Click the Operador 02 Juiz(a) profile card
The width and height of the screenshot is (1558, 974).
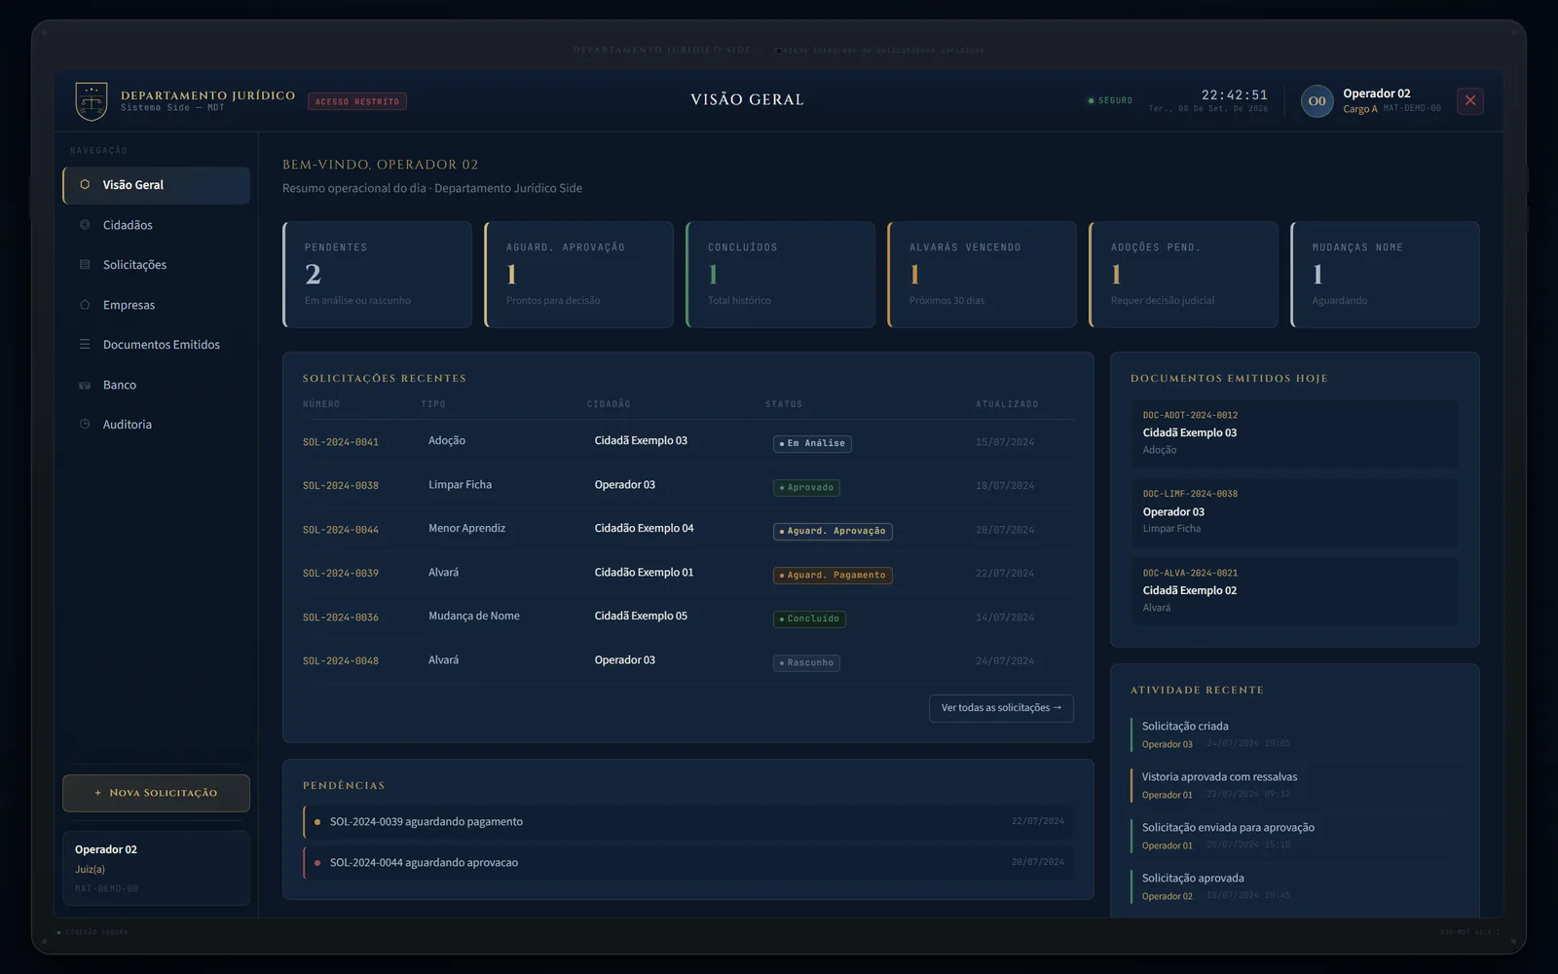coord(157,868)
